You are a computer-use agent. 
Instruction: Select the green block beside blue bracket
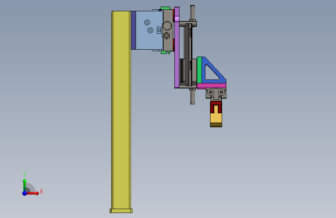pyautogui.click(x=199, y=70)
